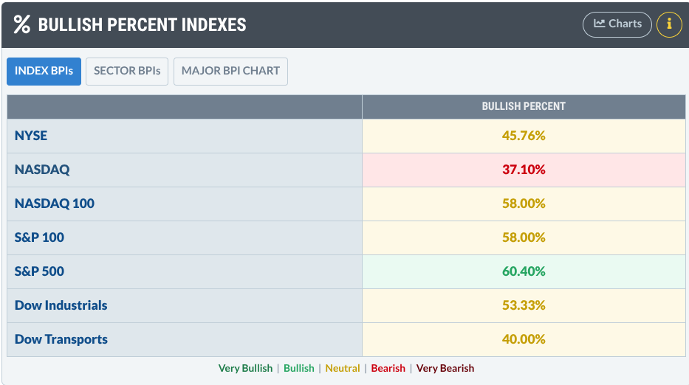The width and height of the screenshot is (689, 385).
Task: Click the S&P 500 60.40% value
Action: click(524, 271)
